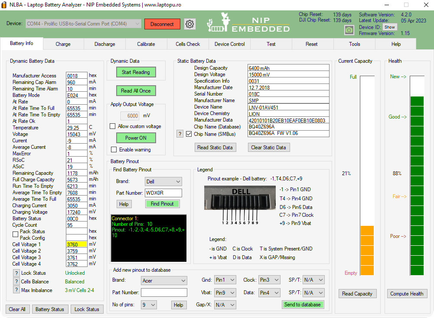Screen dimensions: 434x318
Task: Switch to the Cells Check tab
Action: (188, 44)
